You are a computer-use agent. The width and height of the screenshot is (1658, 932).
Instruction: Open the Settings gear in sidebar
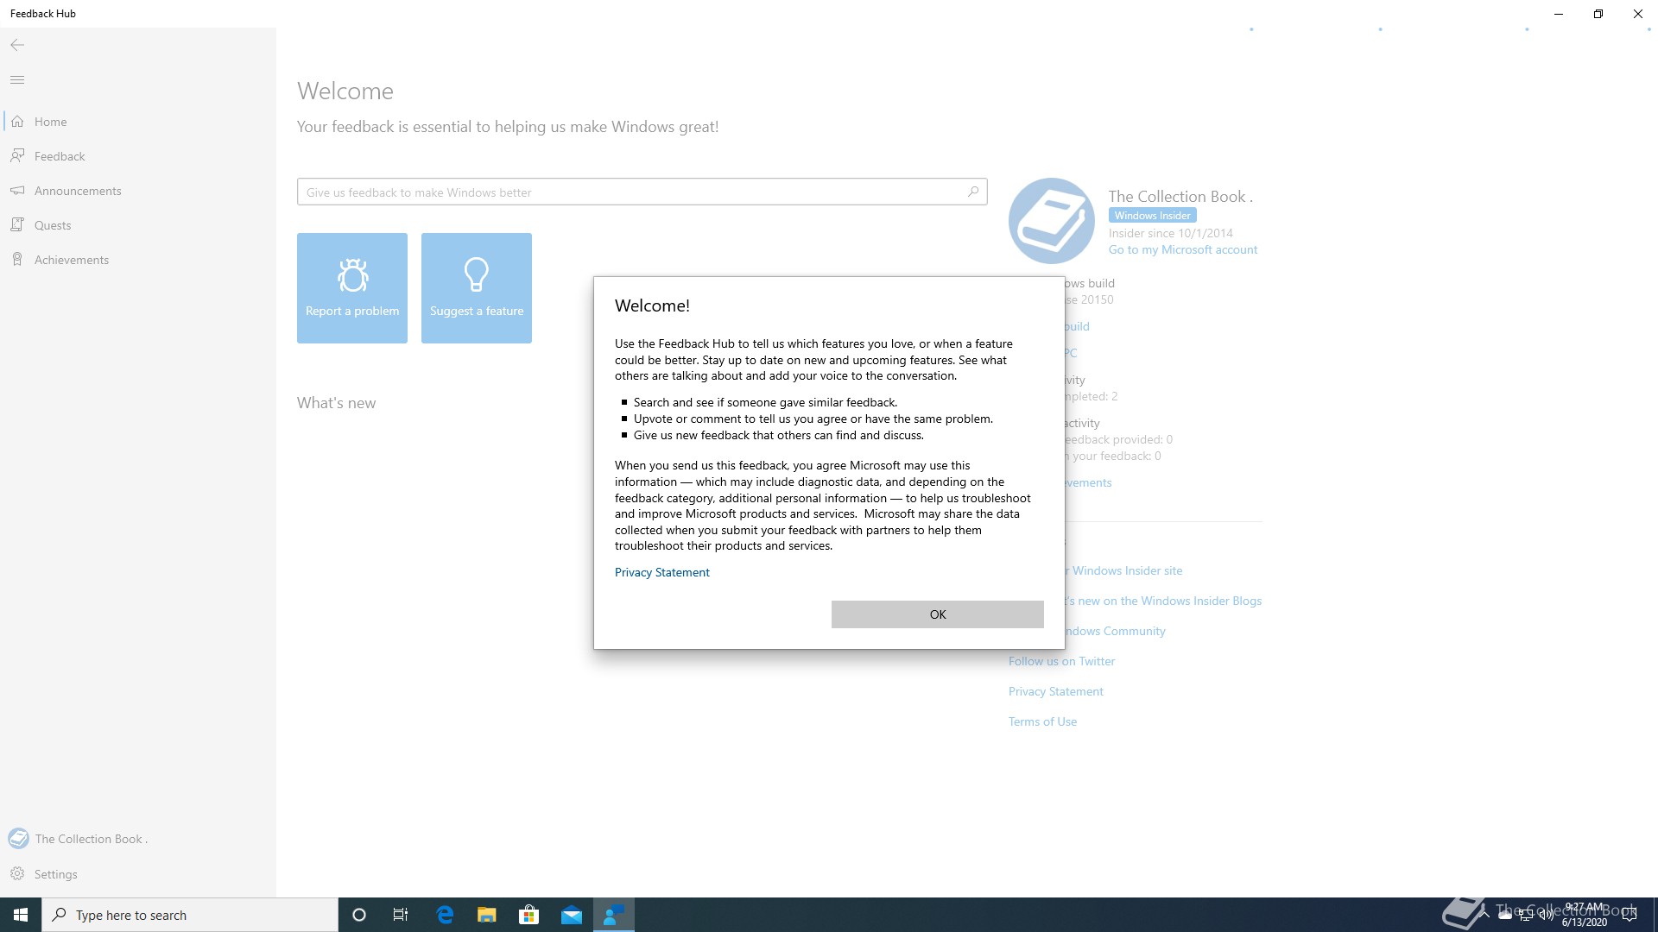(17, 874)
